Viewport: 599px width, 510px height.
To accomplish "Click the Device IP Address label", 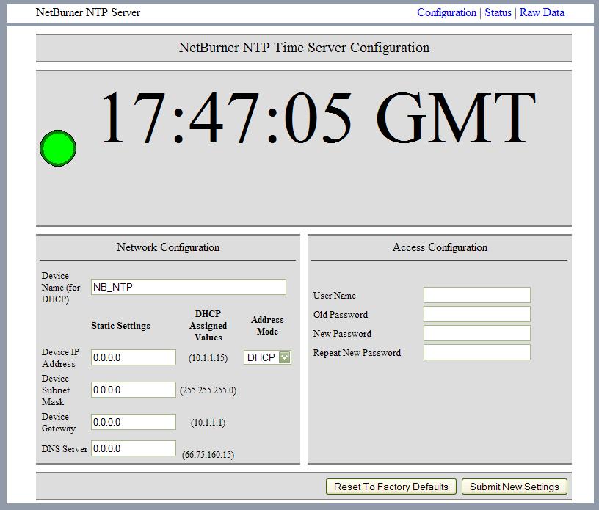I will 60,357.
